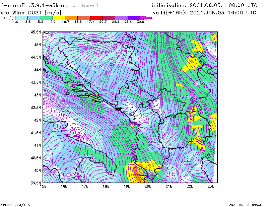Select the violet legend swatch (28.4–32.6)
Screen dimensions: 268x207
tap(134, 18)
